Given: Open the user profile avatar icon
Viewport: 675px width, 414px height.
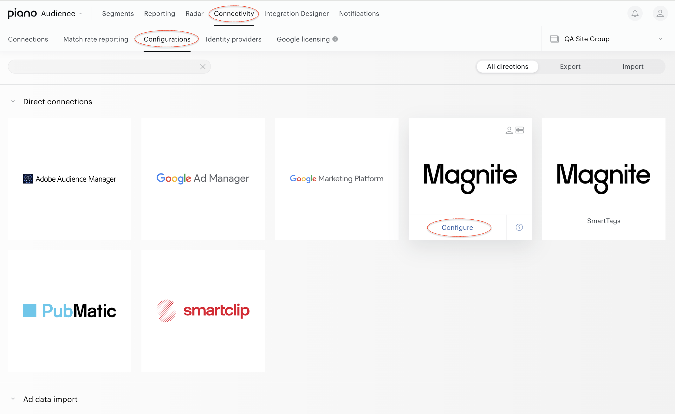Looking at the screenshot, I should click(660, 14).
